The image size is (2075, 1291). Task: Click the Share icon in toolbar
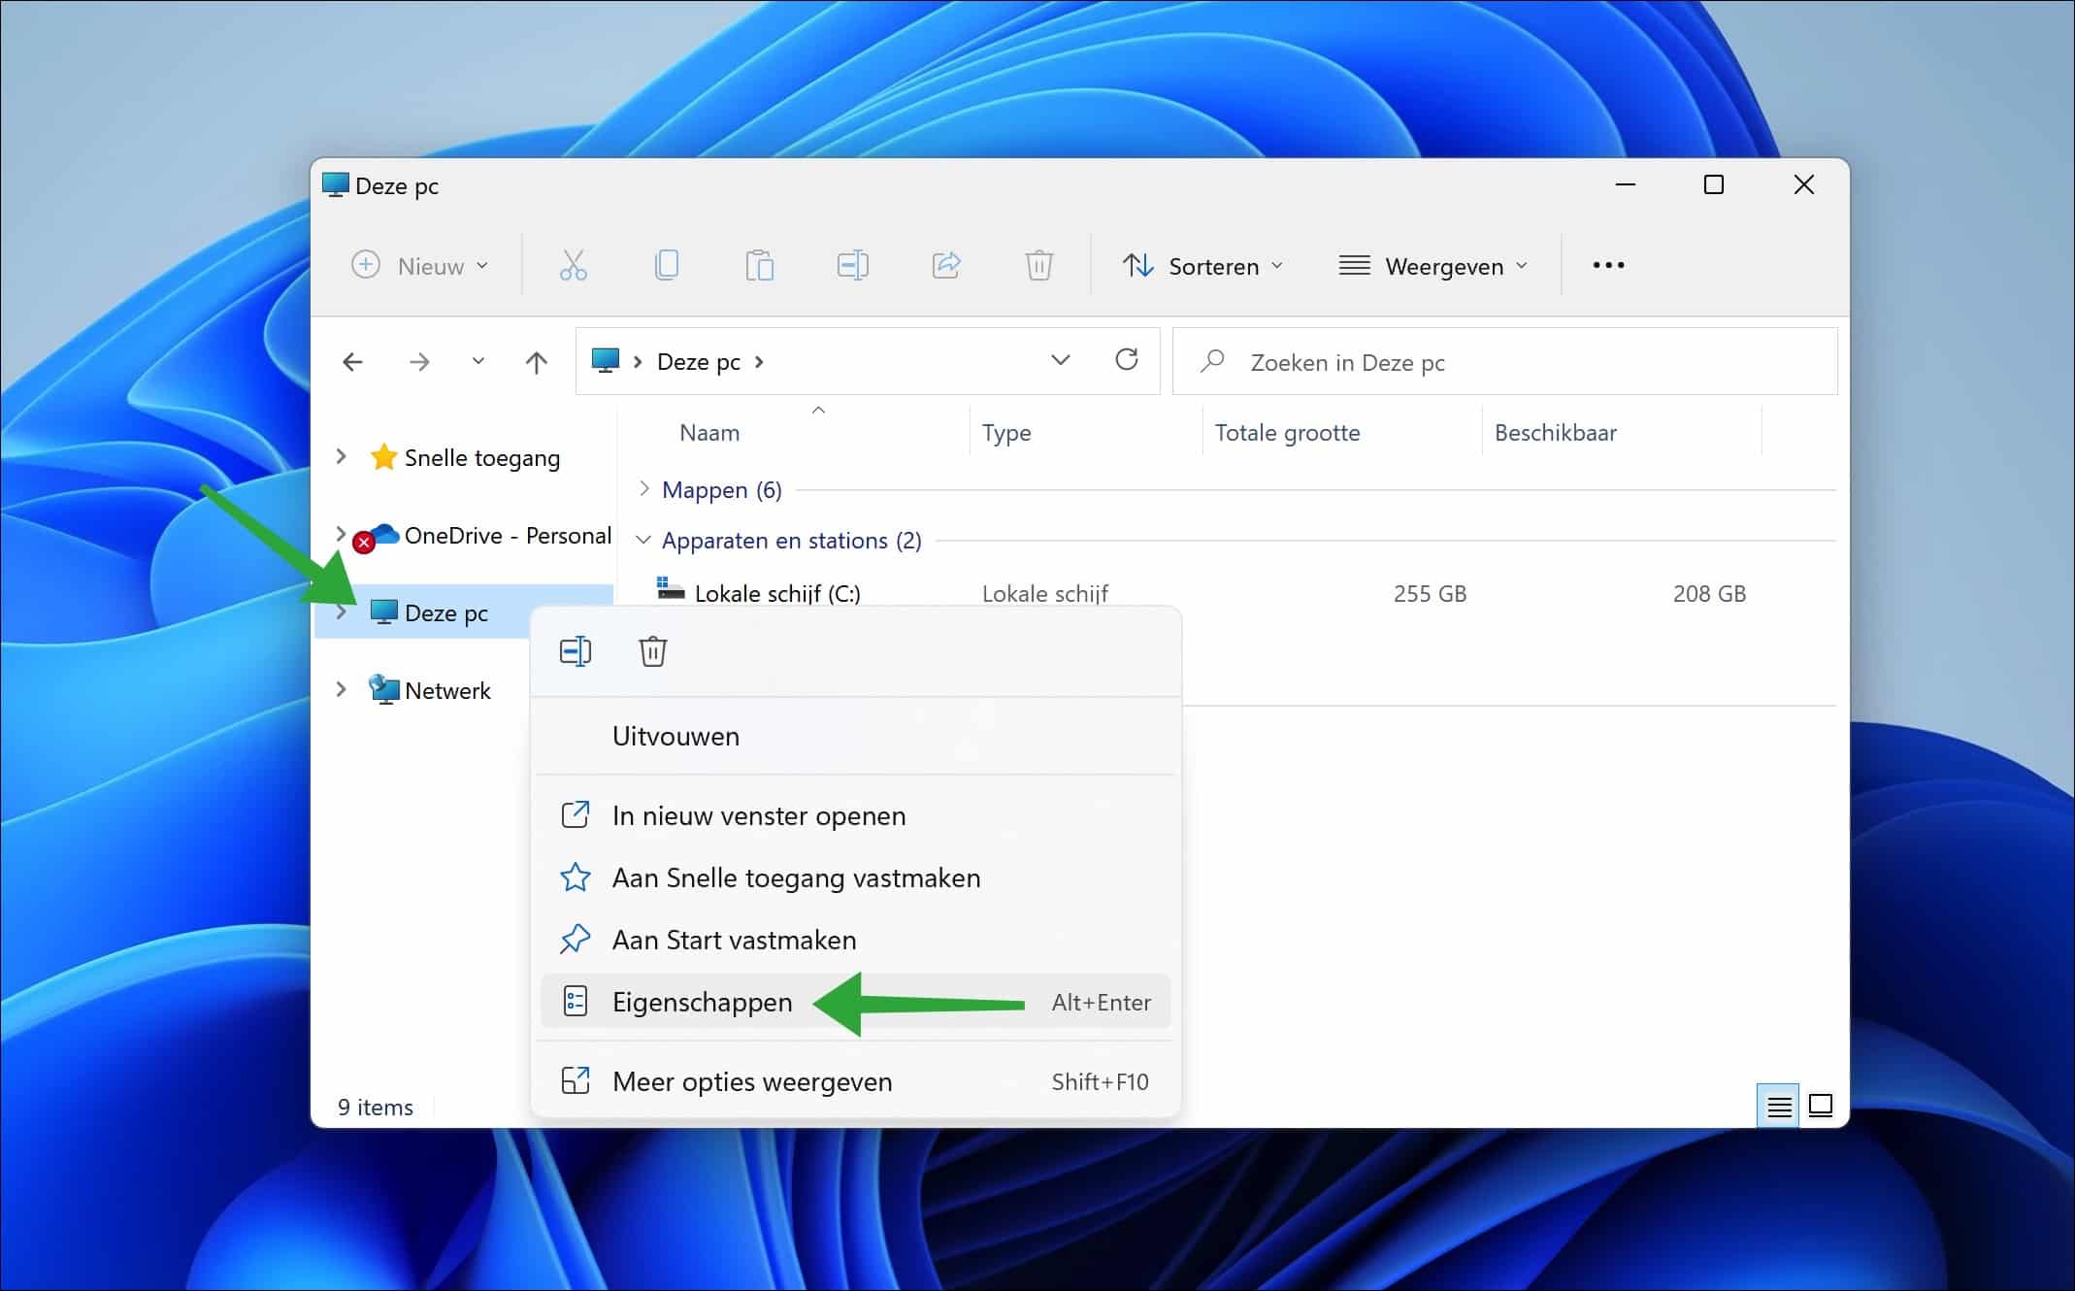click(x=945, y=265)
